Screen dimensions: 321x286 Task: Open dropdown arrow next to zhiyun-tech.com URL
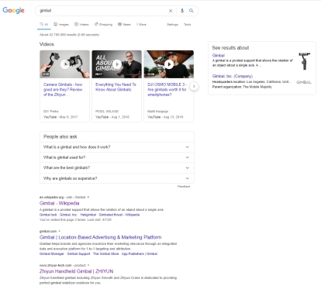[x=88, y=265]
